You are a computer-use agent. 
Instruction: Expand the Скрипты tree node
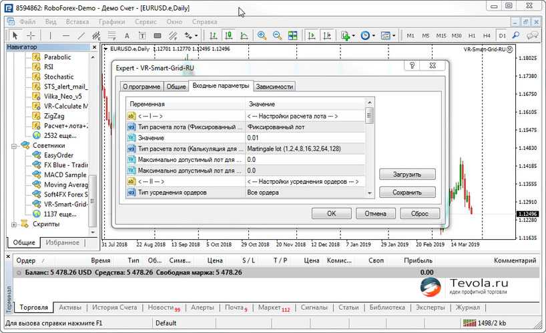point(15,224)
